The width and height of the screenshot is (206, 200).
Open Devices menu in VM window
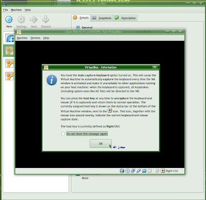(x=36, y=38)
